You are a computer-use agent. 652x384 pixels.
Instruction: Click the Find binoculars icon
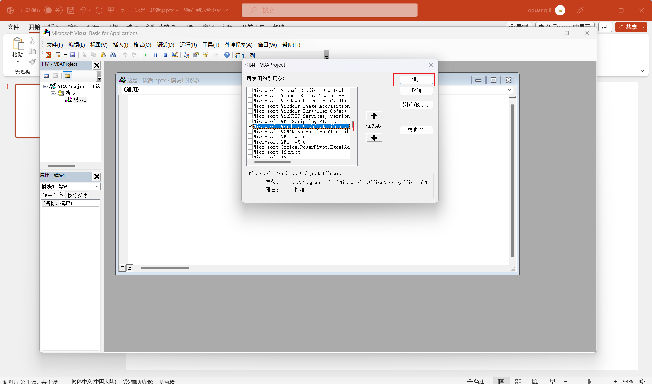pyautogui.click(x=113, y=55)
